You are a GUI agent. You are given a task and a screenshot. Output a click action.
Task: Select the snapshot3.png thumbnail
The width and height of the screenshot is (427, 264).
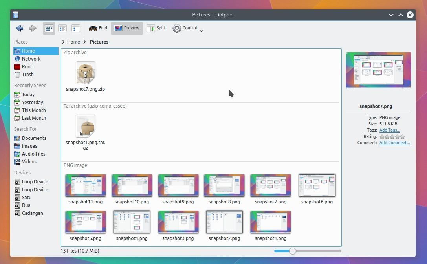pyautogui.click(x=178, y=221)
